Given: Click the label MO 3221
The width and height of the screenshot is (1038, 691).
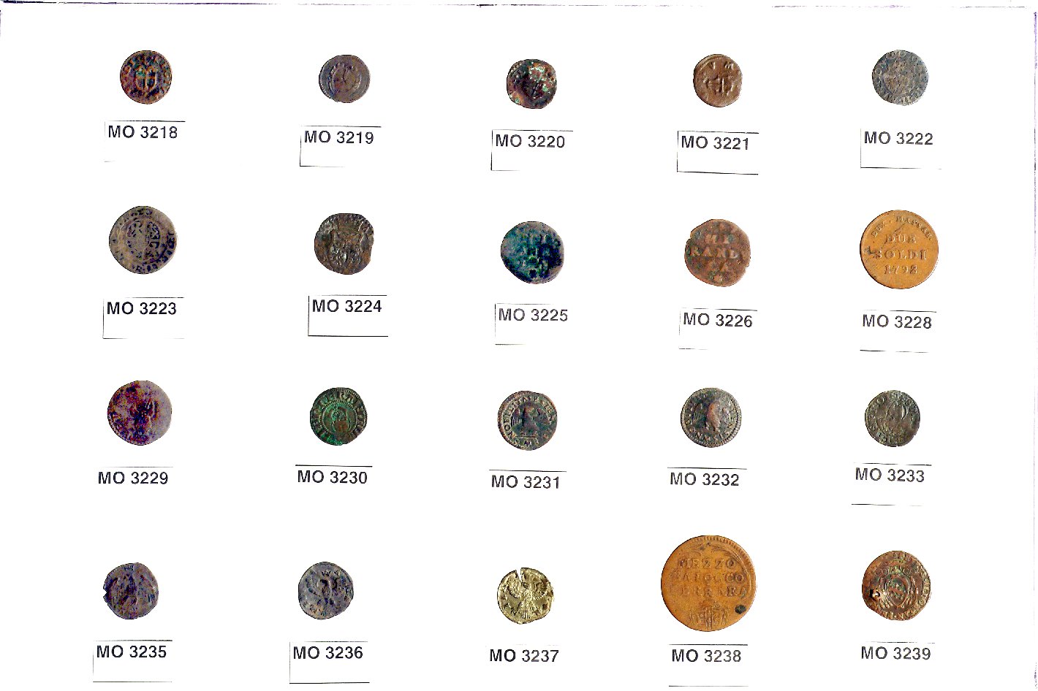Looking at the screenshot, I should (715, 142).
